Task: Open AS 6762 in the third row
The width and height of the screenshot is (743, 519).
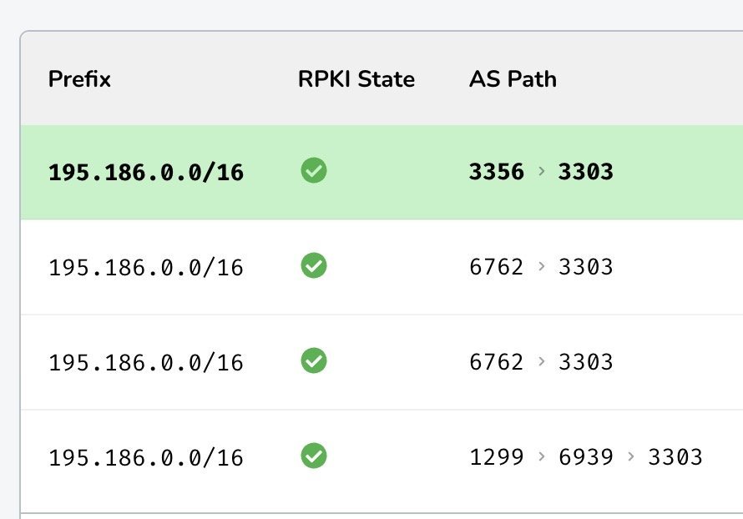Action: (x=497, y=362)
